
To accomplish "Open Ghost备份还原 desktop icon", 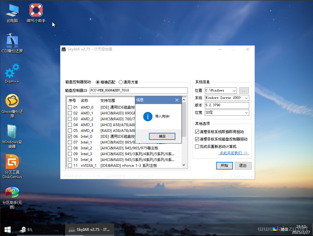I will (x=12, y=106).
